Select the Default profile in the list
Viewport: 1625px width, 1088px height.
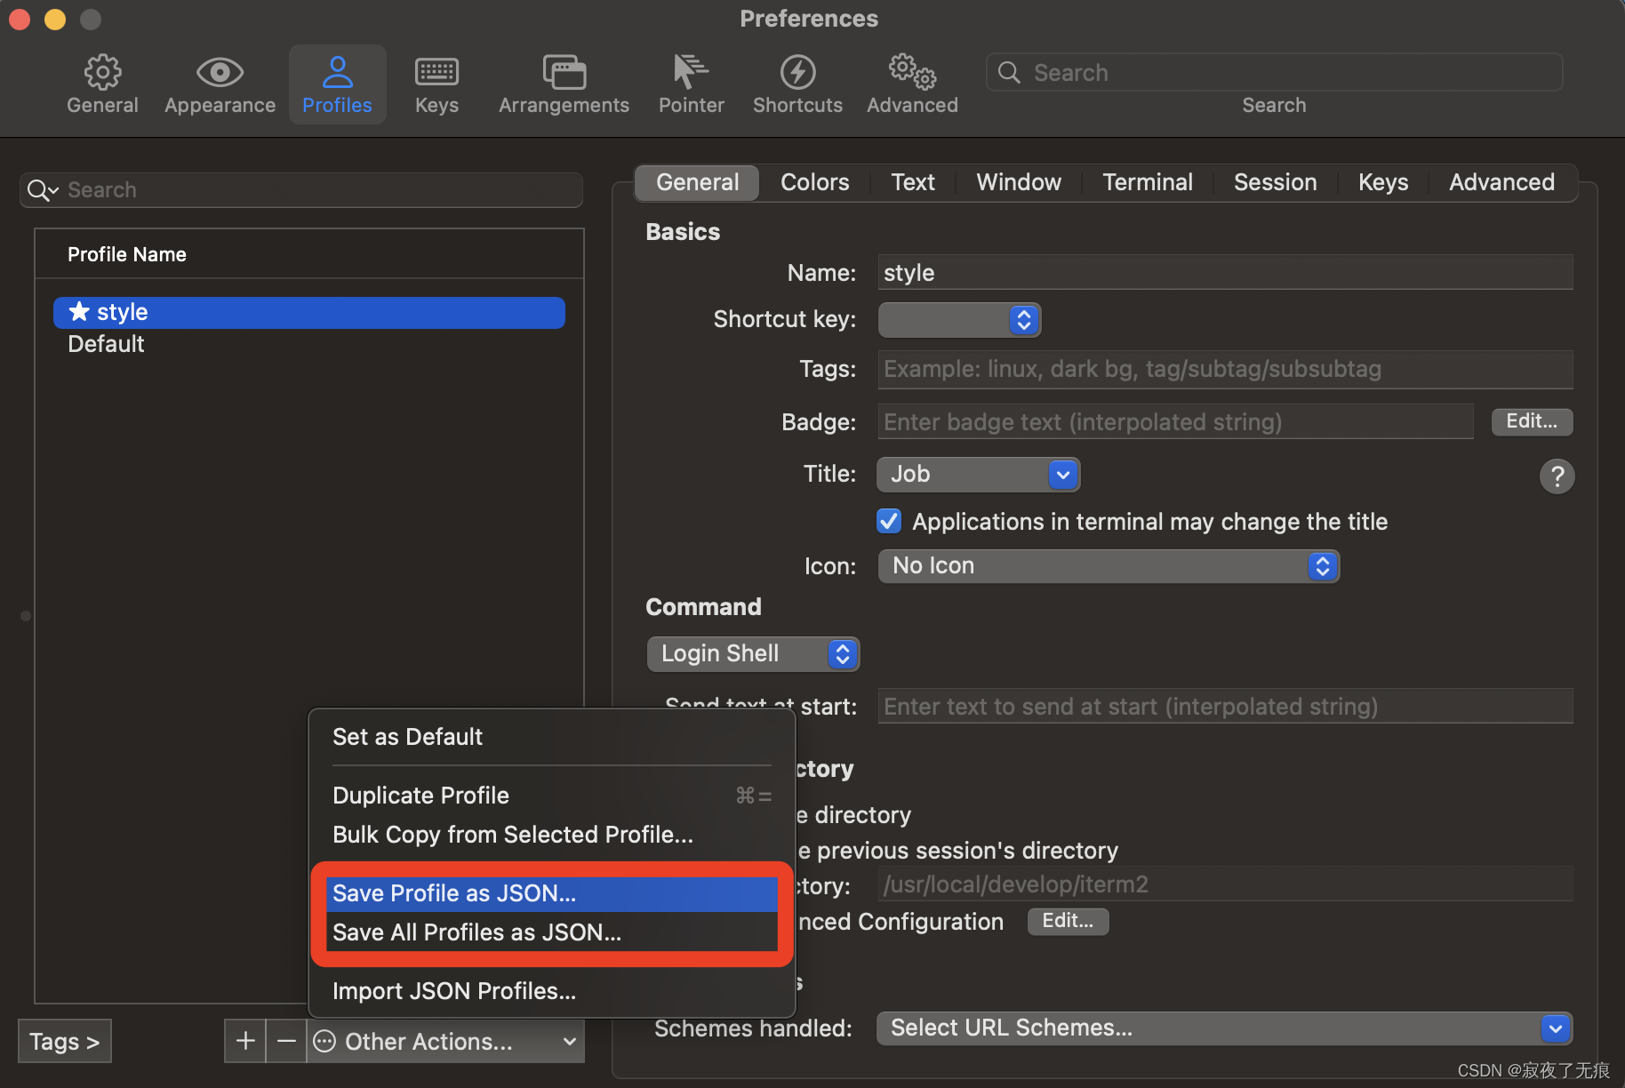pyautogui.click(x=106, y=344)
